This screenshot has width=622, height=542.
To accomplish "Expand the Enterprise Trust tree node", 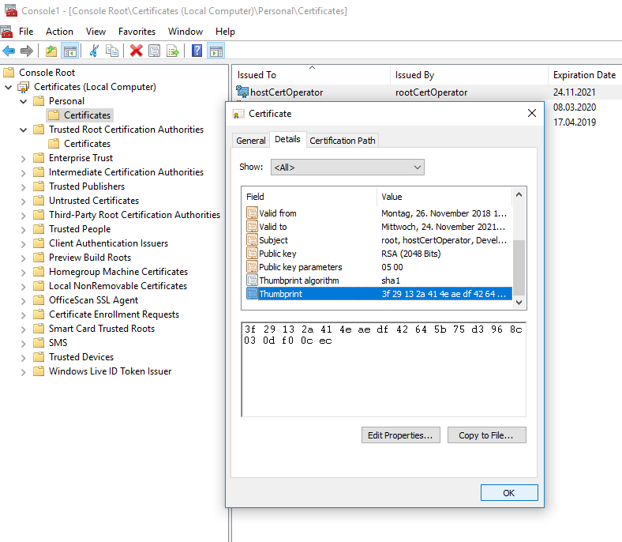I will (x=24, y=158).
